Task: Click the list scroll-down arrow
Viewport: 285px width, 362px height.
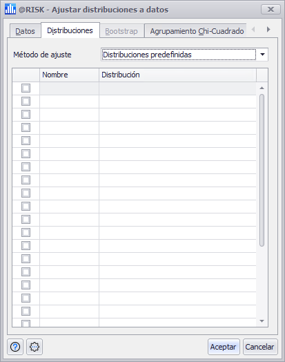Action: tap(262, 321)
